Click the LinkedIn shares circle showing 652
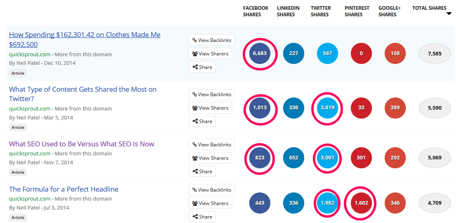The image size is (456, 223). pyautogui.click(x=294, y=158)
